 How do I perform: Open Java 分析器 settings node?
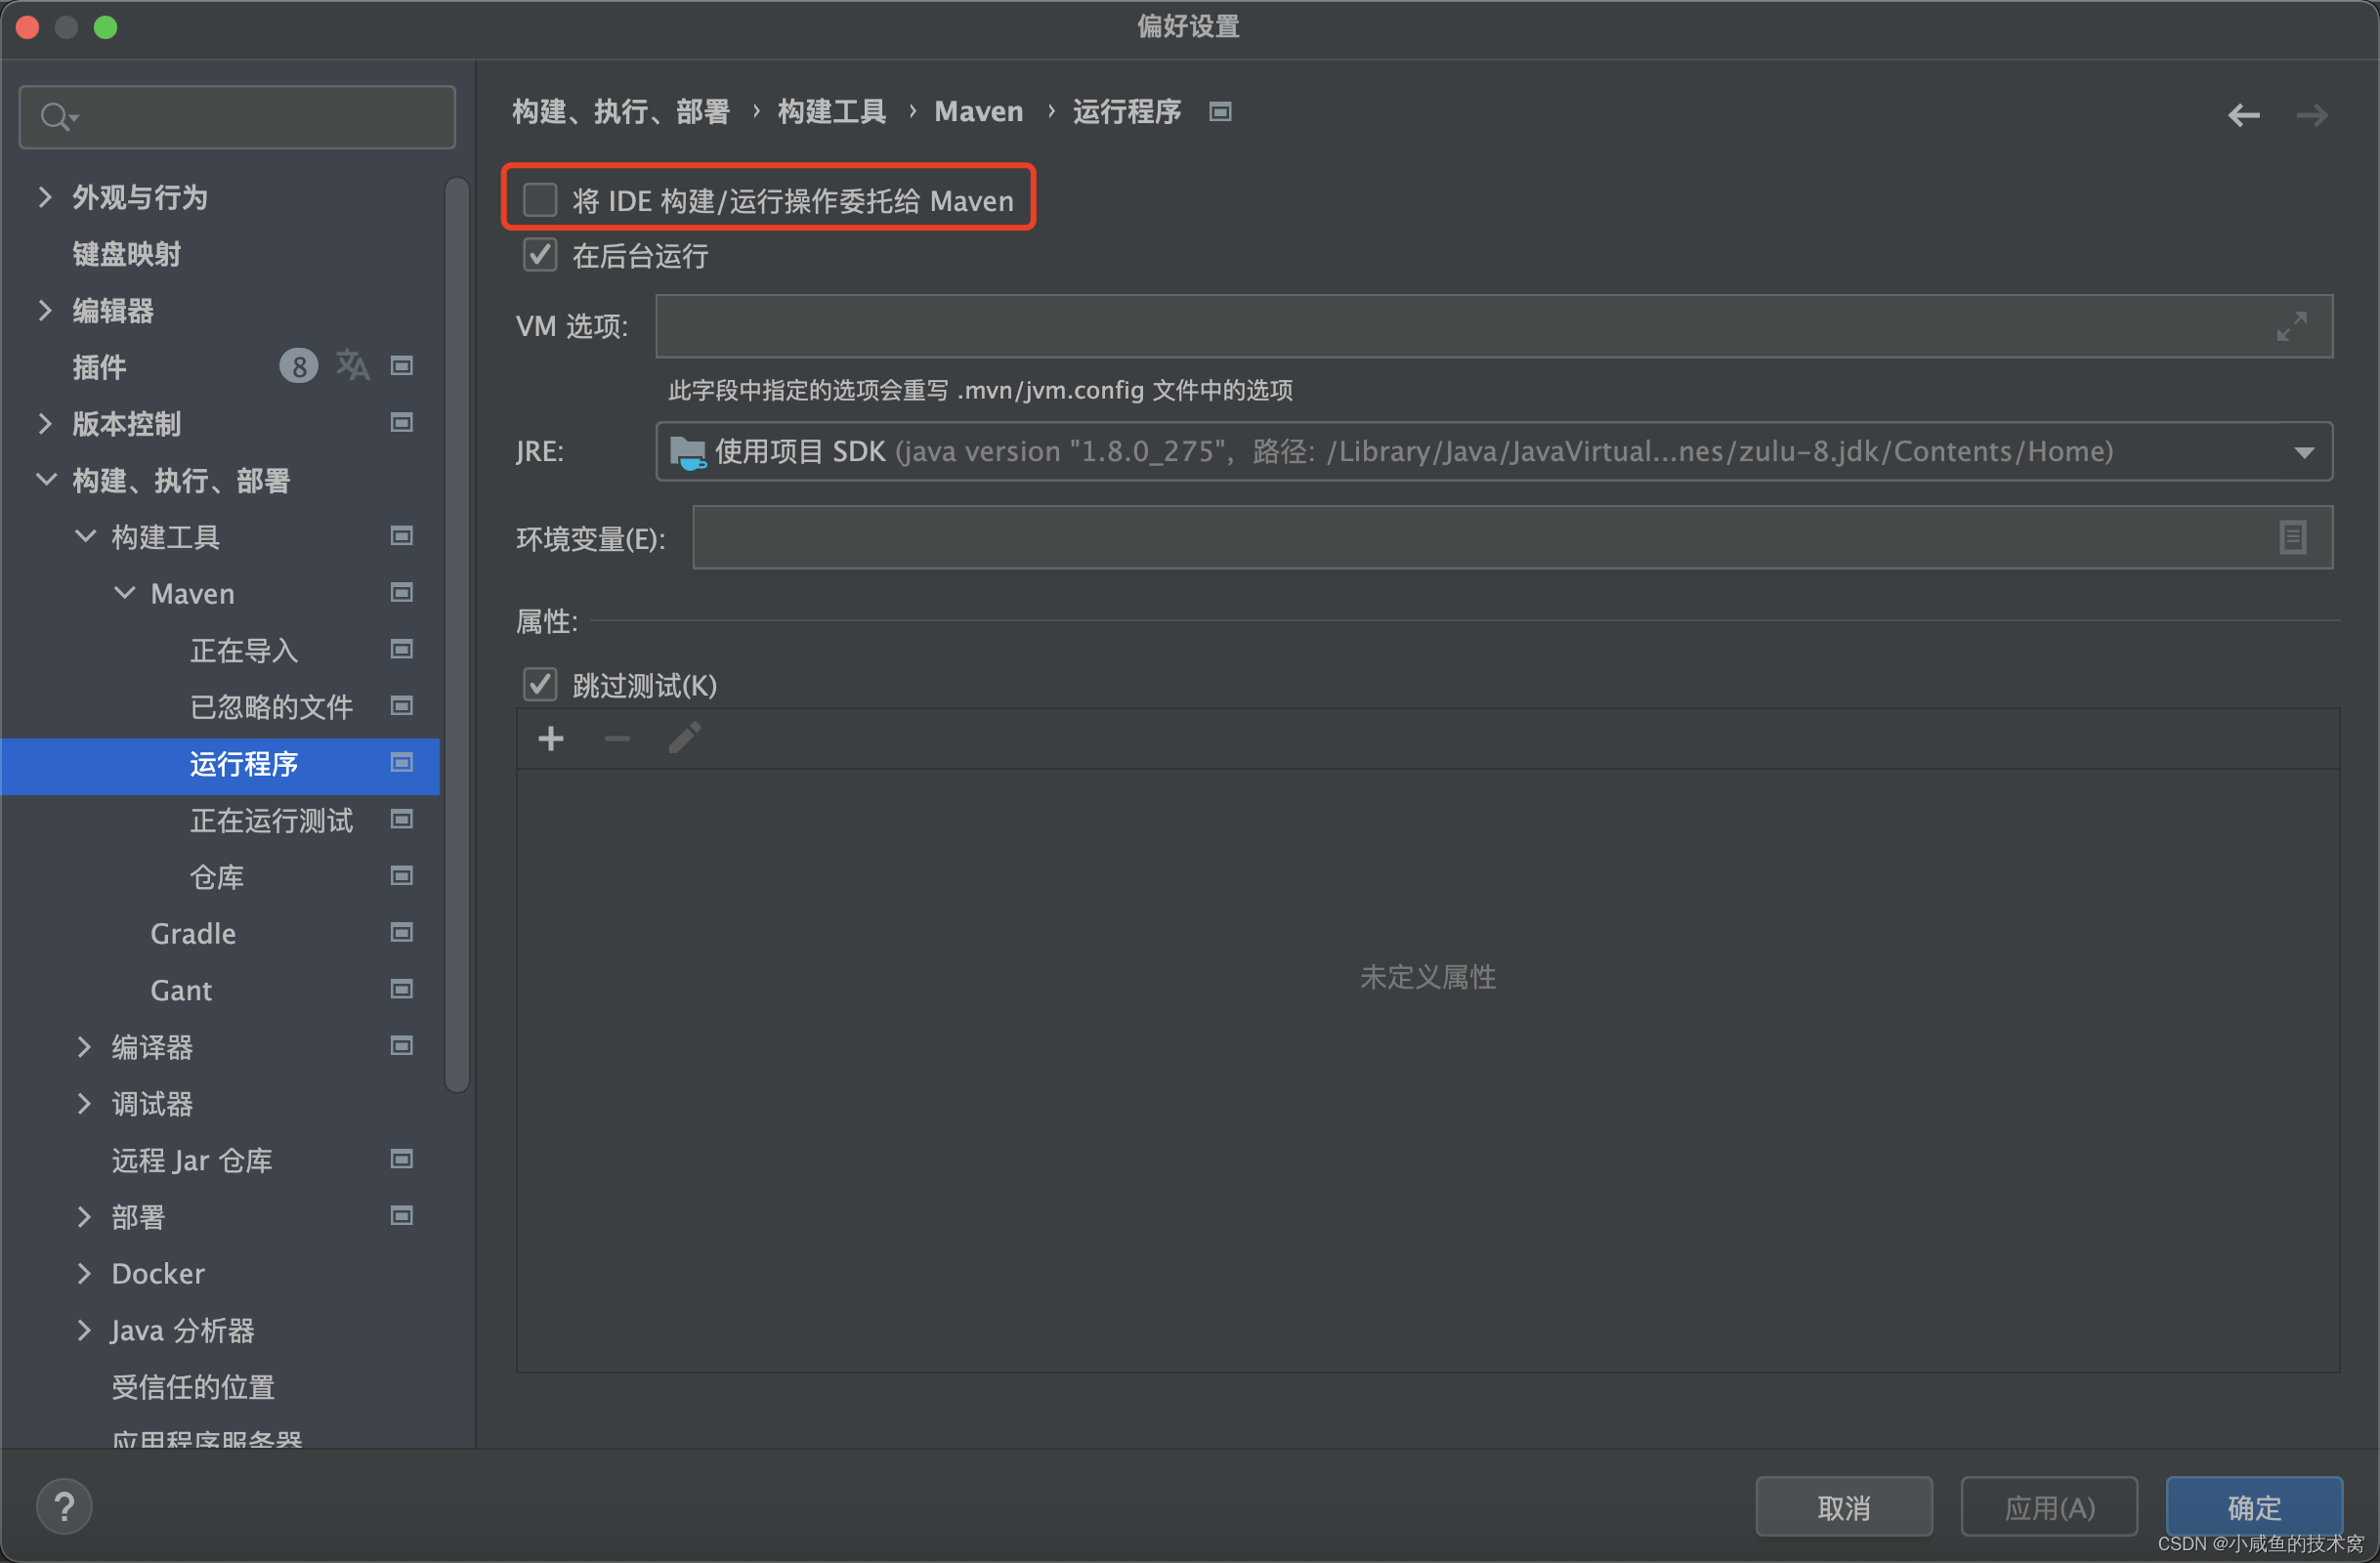[183, 1330]
